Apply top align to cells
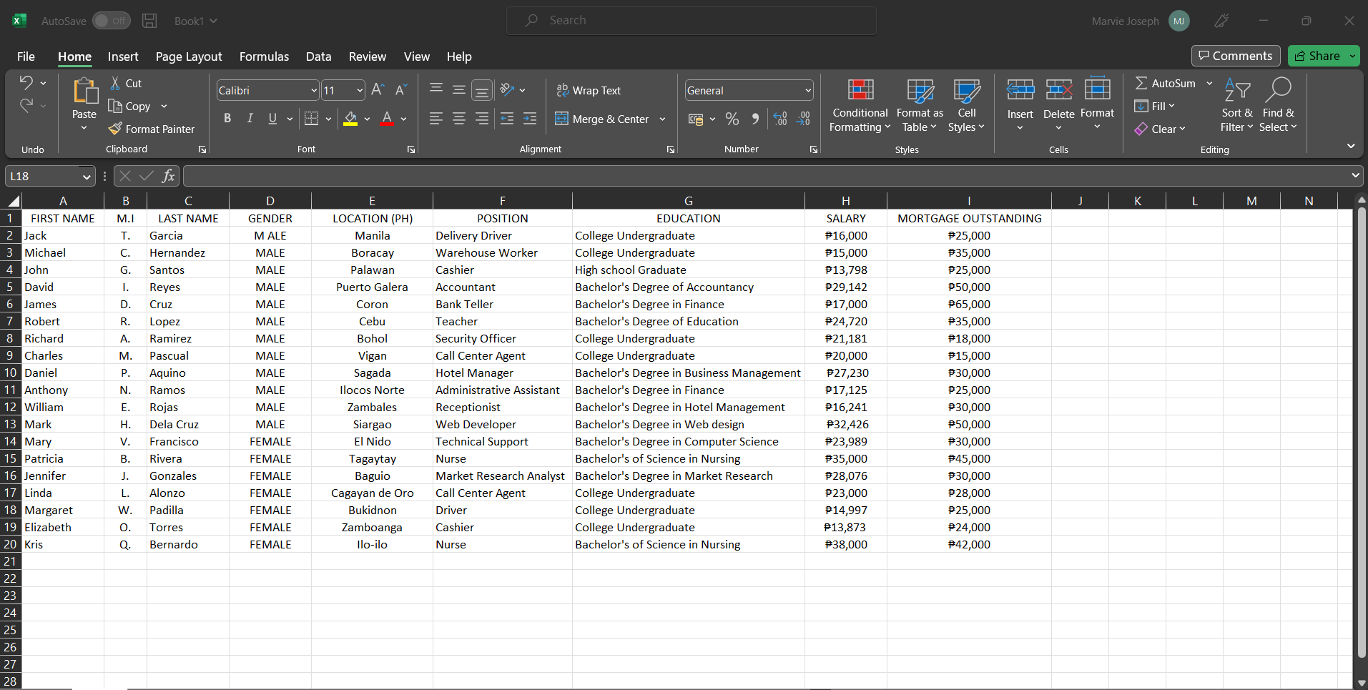1368x690 pixels. (436, 89)
